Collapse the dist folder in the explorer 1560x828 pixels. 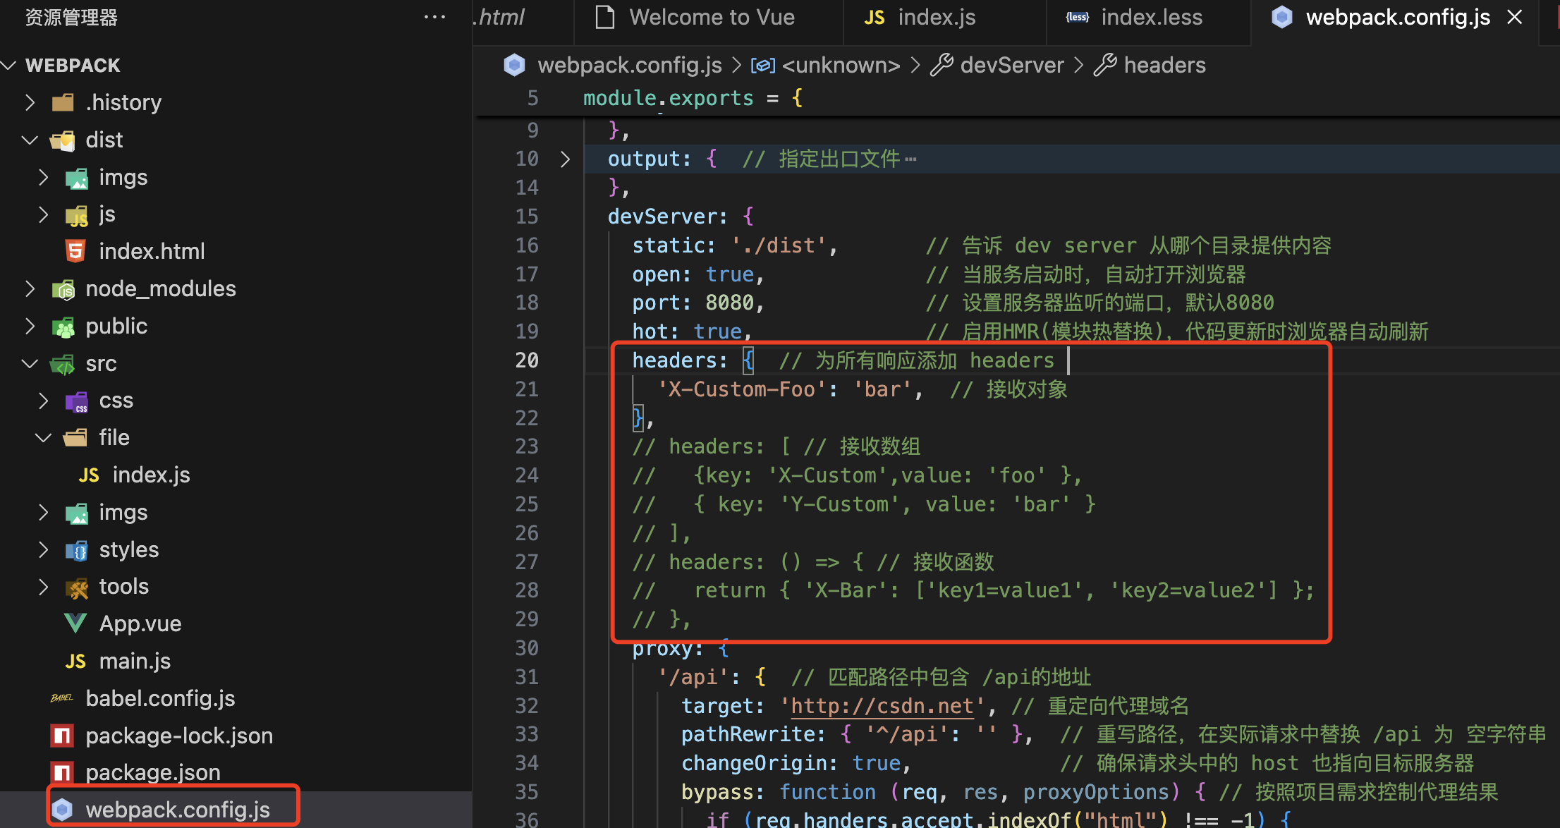pos(30,140)
